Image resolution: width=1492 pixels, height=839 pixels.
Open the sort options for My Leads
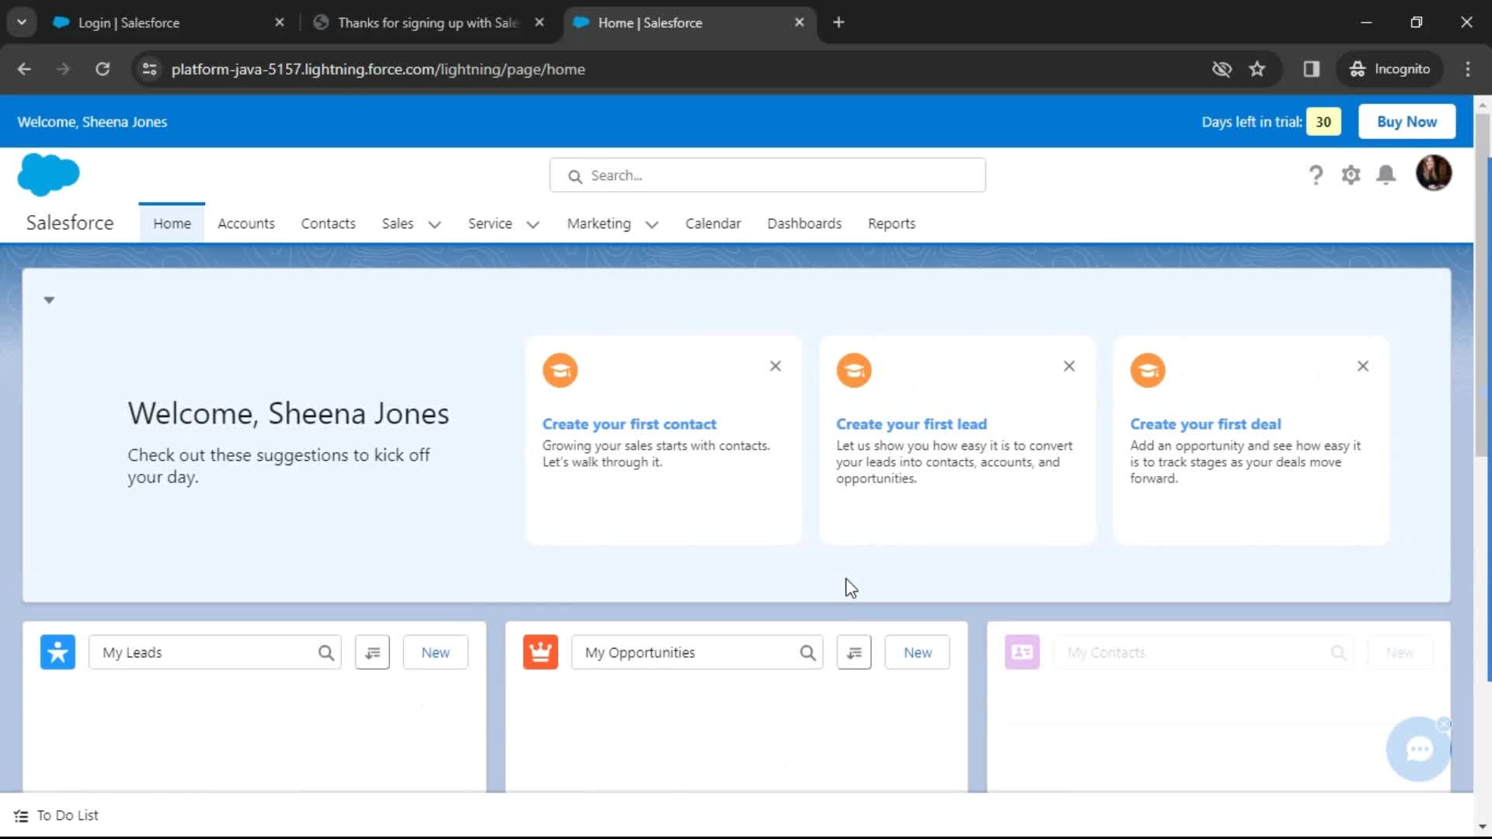click(x=372, y=653)
